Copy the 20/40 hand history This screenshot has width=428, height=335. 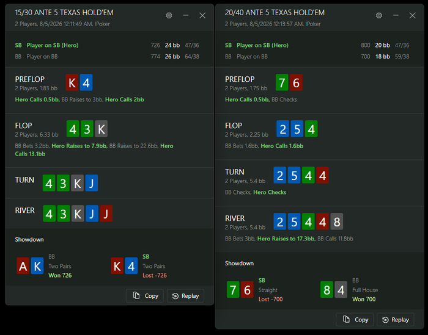[x=355, y=320]
